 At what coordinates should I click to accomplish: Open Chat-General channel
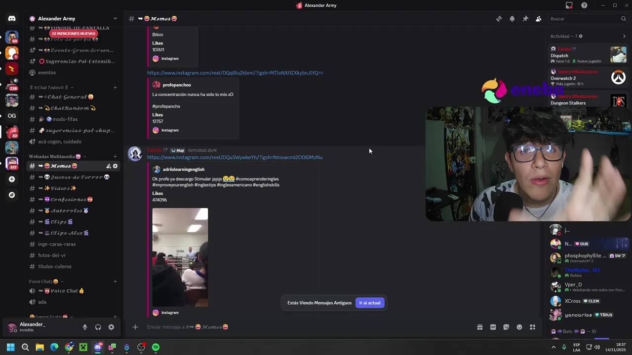click(74, 97)
